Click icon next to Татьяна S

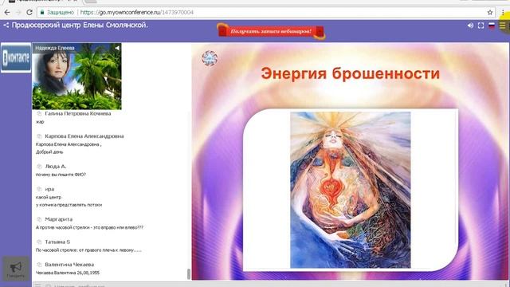pyautogui.click(x=39, y=242)
